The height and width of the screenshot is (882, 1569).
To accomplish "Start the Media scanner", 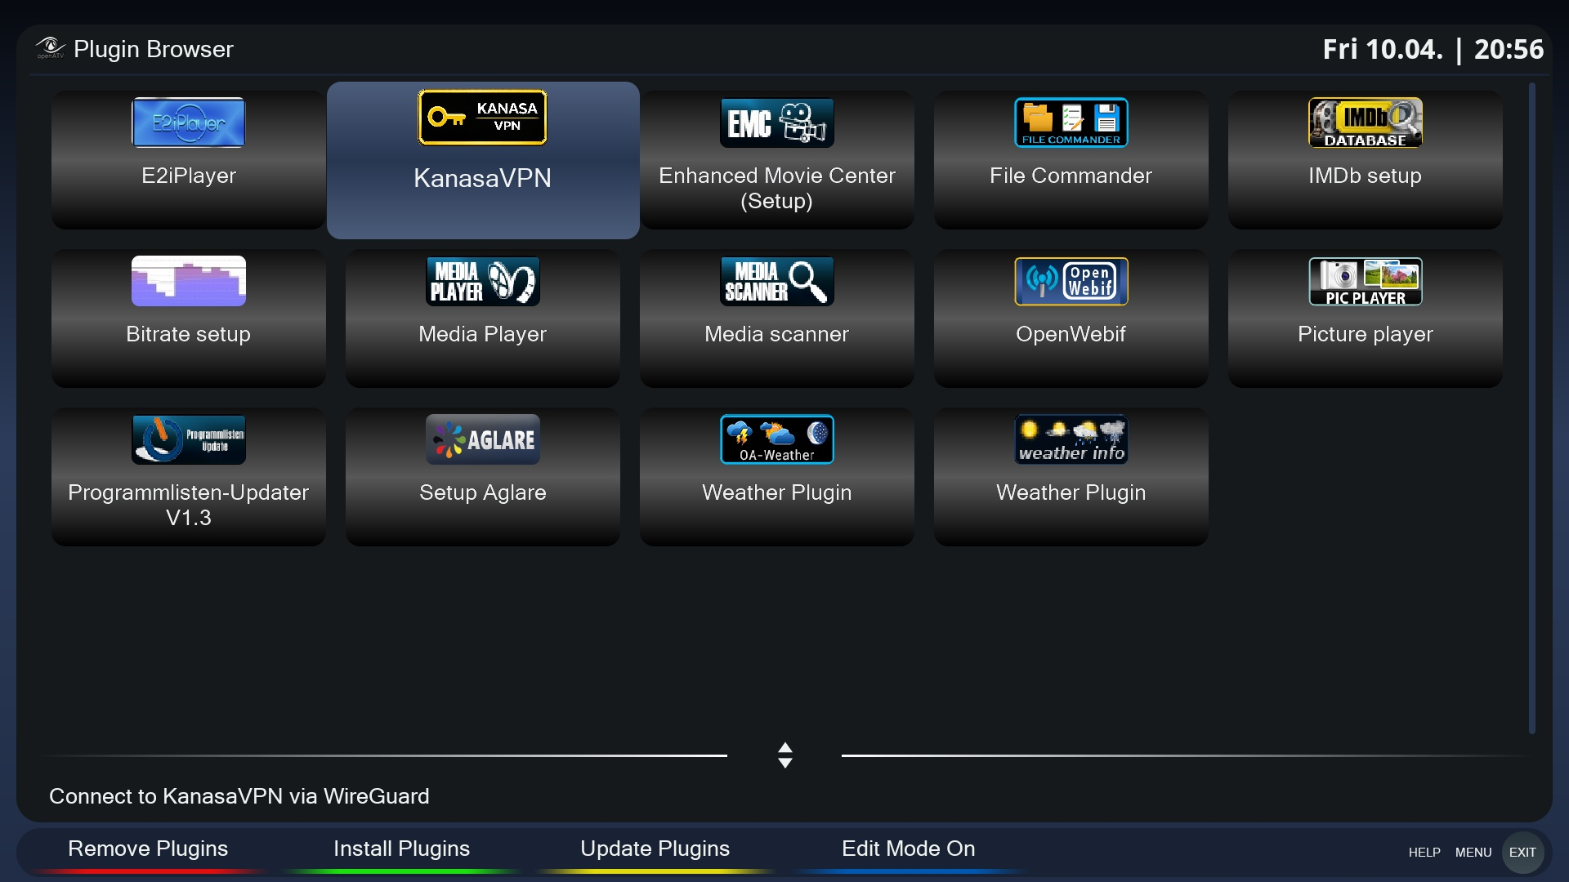I will click(x=776, y=318).
